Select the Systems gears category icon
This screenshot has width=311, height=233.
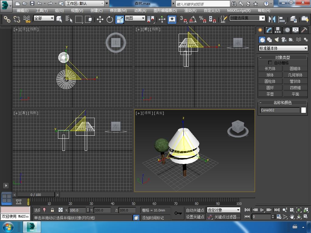306,40
